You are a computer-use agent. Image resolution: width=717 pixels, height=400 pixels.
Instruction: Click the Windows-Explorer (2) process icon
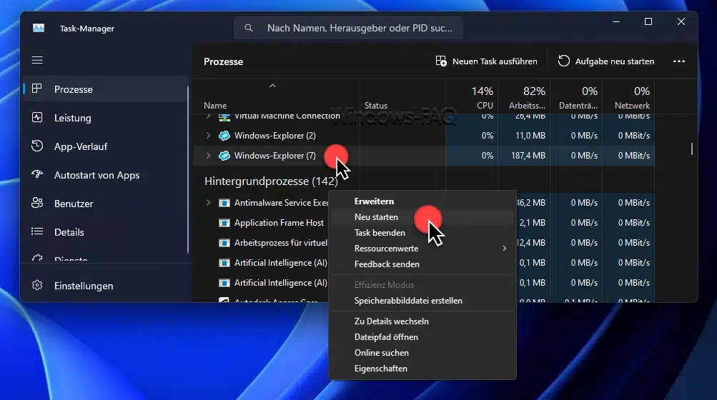[224, 135]
